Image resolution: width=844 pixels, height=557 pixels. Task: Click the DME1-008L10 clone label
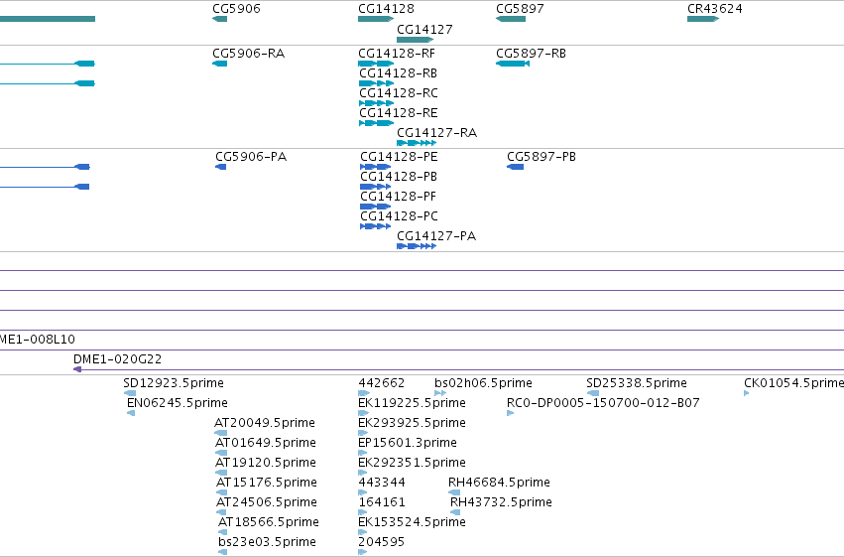pos(38,340)
